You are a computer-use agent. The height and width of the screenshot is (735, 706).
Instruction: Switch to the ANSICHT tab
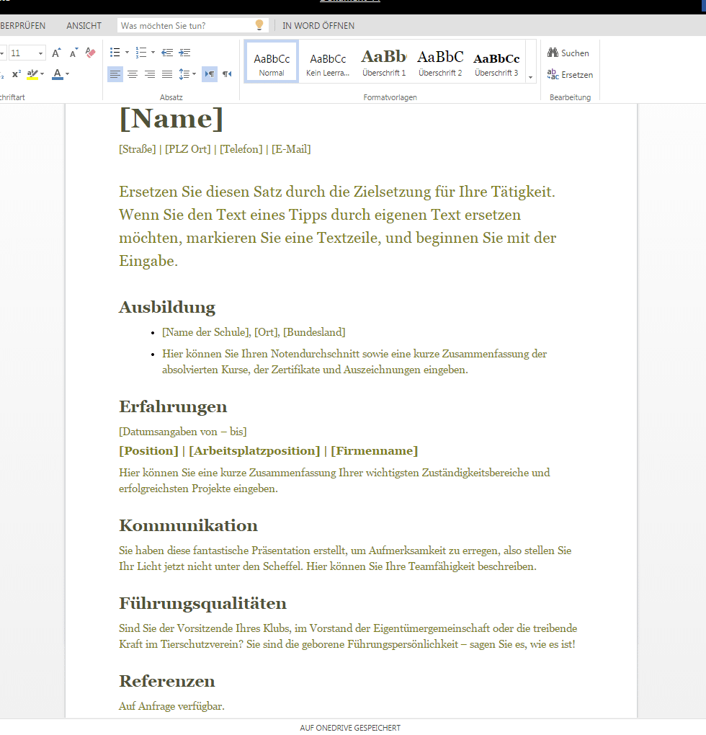tap(84, 26)
